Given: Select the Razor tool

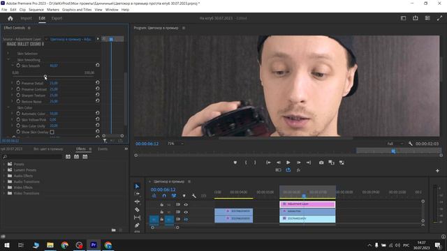Looking at the screenshot, I should click(x=137, y=210).
